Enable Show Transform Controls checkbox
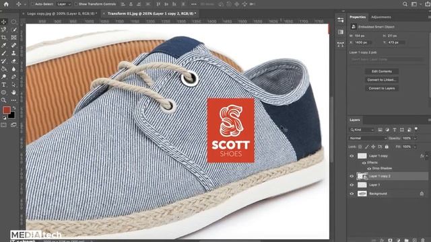The width and height of the screenshot is (431, 242). point(76,4)
